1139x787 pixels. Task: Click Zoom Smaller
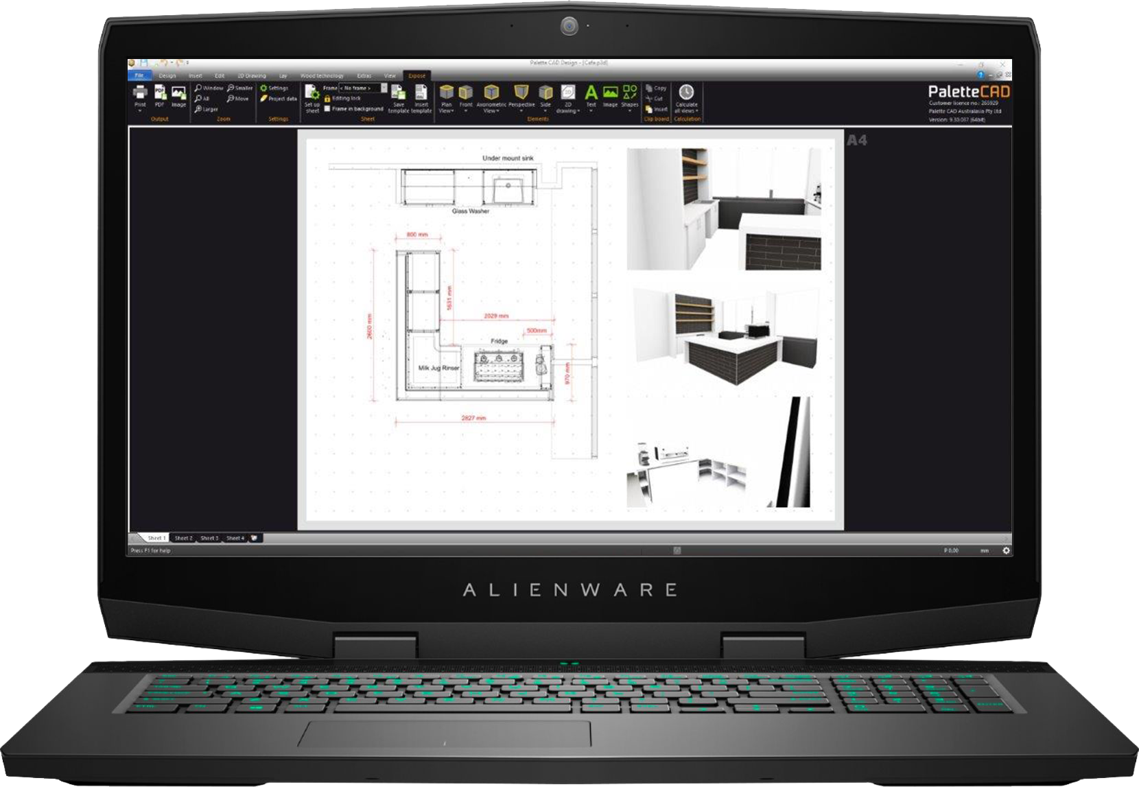pos(239,89)
